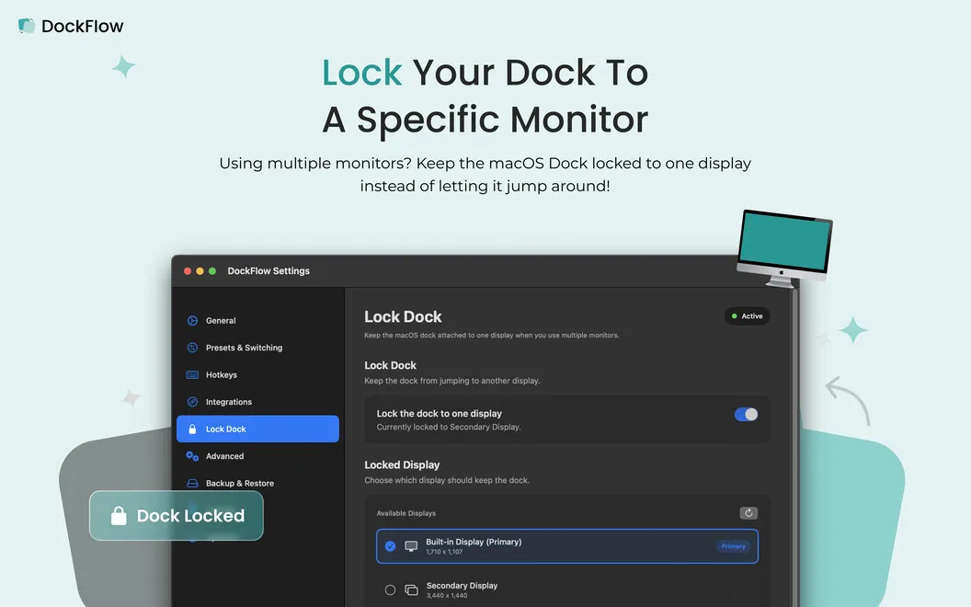Click 'Keep the dock from jumping to another display.'
Viewport: 971px width, 607px height.
pyautogui.click(x=452, y=381)
